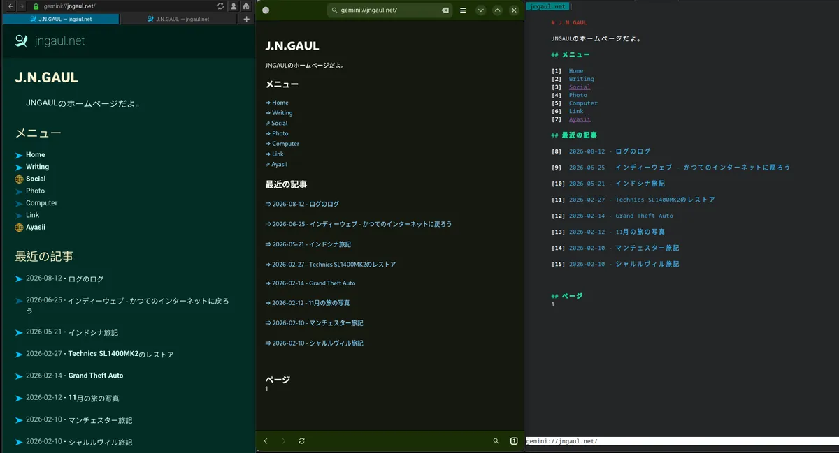Click the up chevron button in middle window

[497, 10]
